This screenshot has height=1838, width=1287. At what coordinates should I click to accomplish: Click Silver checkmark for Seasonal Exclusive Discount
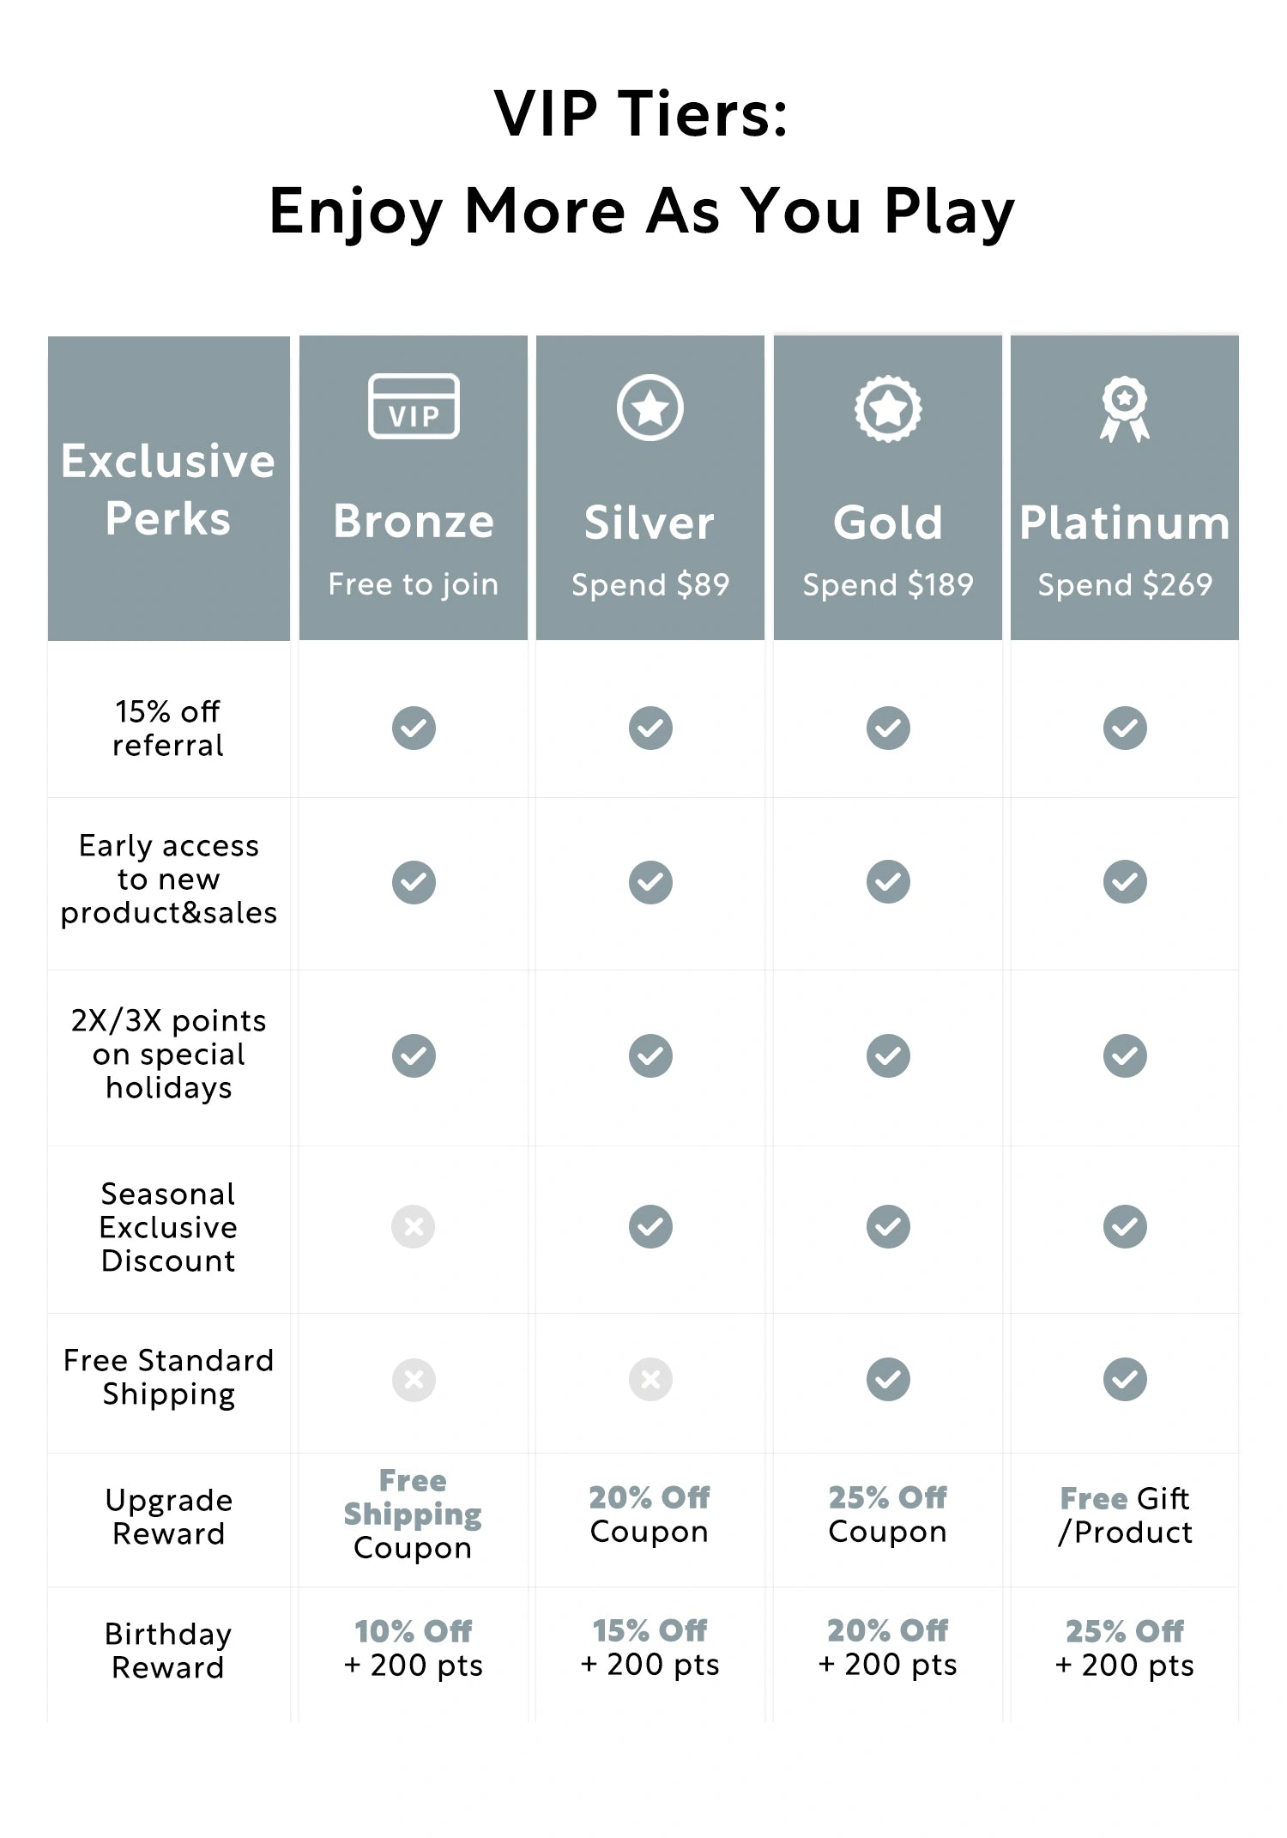coord(650,1226)
